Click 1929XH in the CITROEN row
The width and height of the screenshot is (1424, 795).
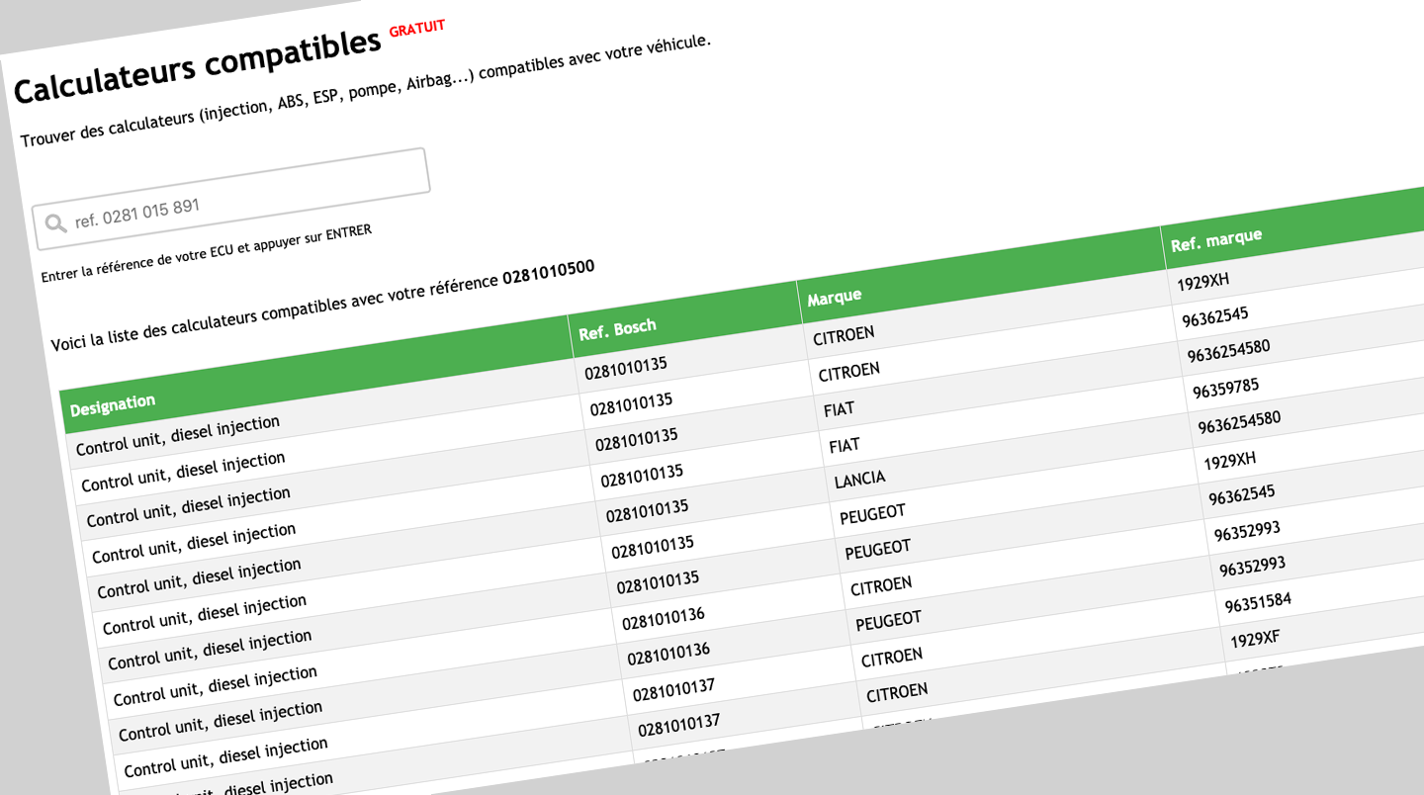pos(1202,282)
